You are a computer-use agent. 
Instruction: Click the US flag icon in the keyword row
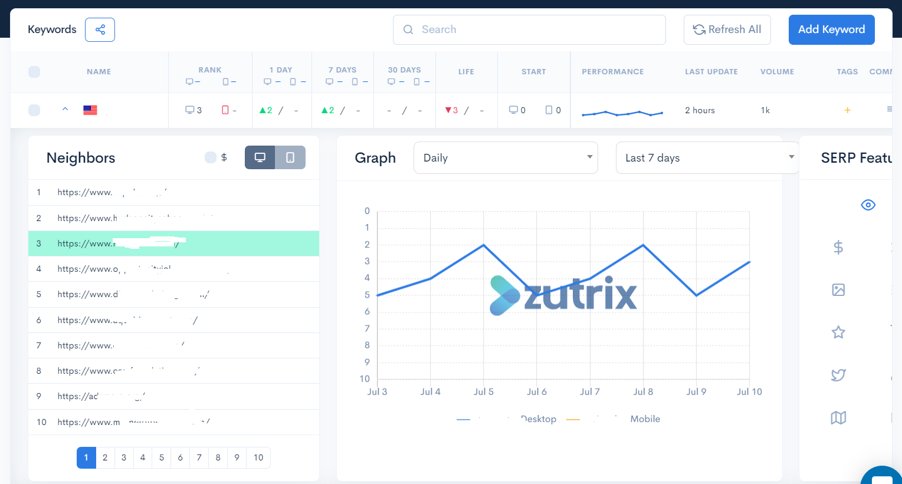point(90,110)
